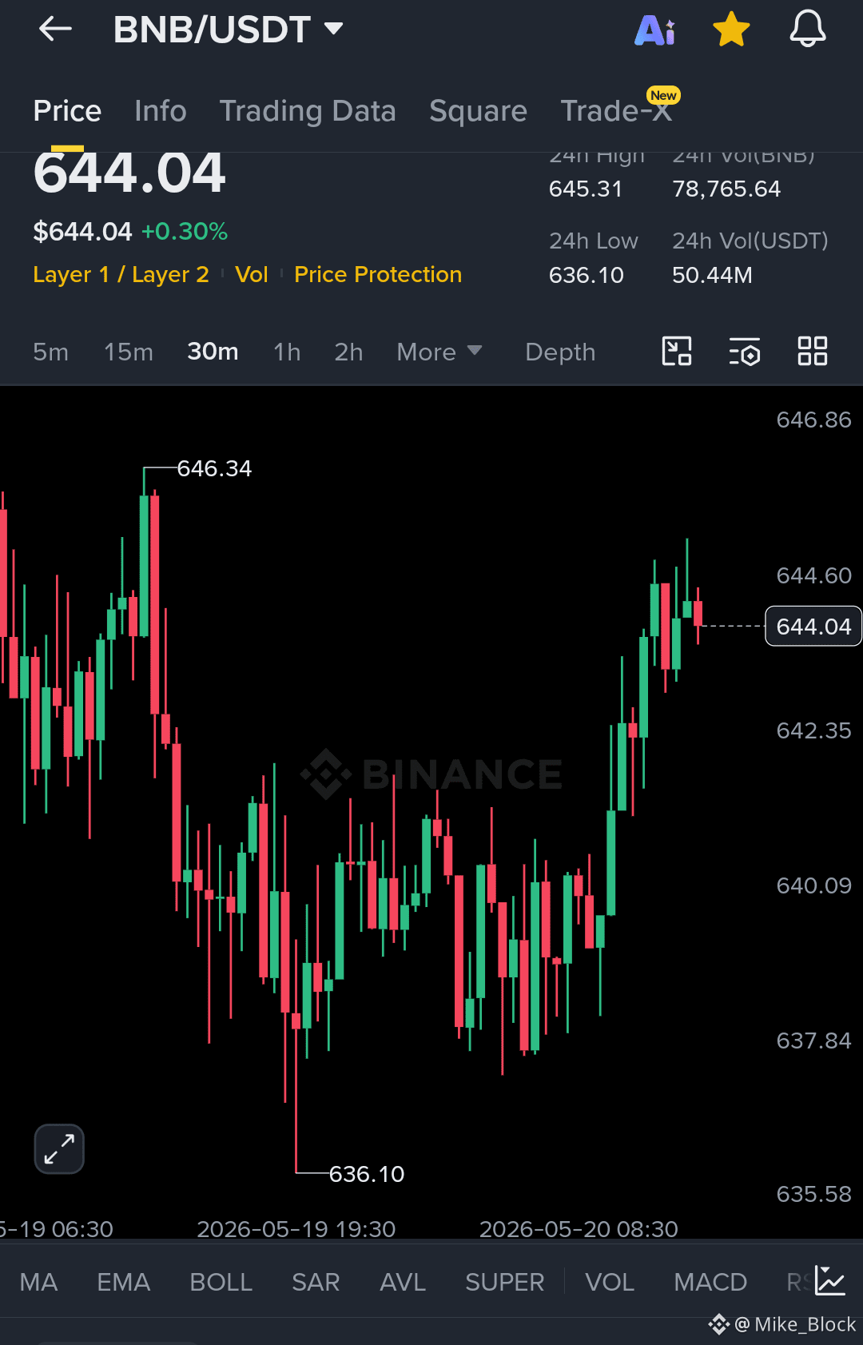Screen dimensions: 863x1345
Task: Tap the 24h High value 645.31
Action: pyautogui.click(x=586, y=189)
